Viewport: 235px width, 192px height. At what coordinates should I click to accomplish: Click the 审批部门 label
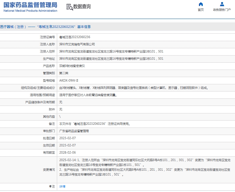(x=49, y=131)
